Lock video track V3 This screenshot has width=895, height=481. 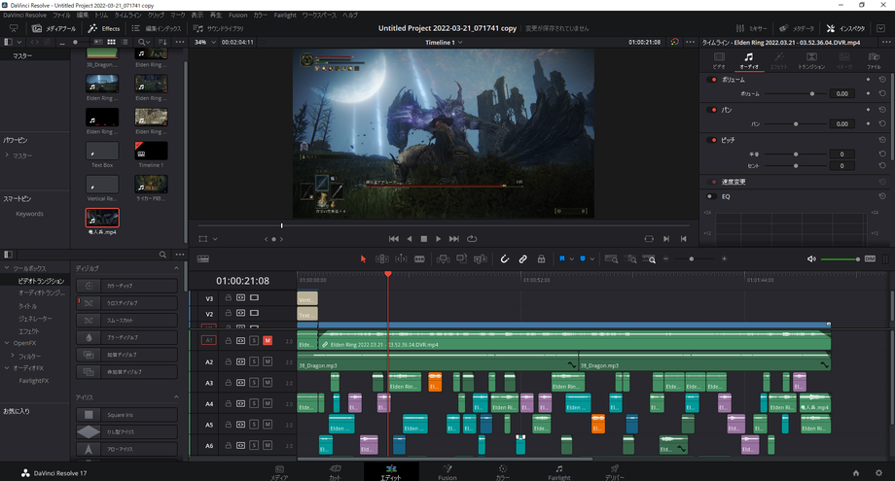pos(228,297)
